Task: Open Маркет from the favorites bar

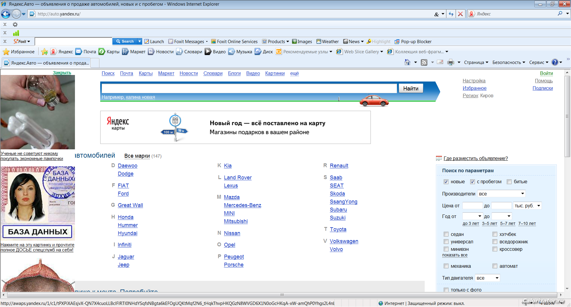Action: (x=134, y=52)
